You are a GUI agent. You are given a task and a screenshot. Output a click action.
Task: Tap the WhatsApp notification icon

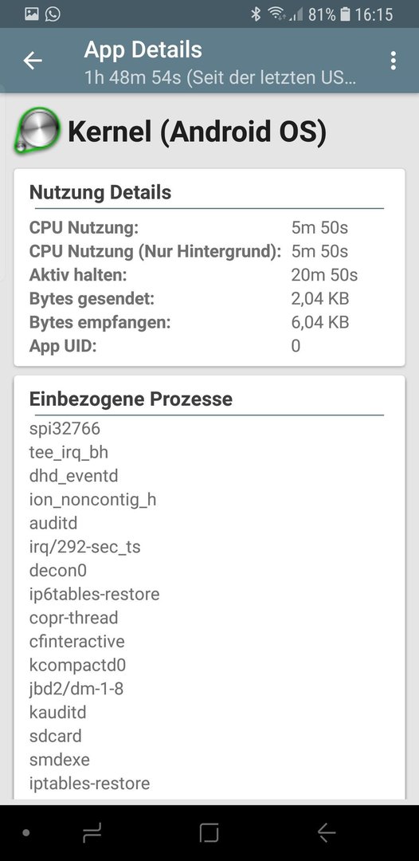(x=53, y=14)
